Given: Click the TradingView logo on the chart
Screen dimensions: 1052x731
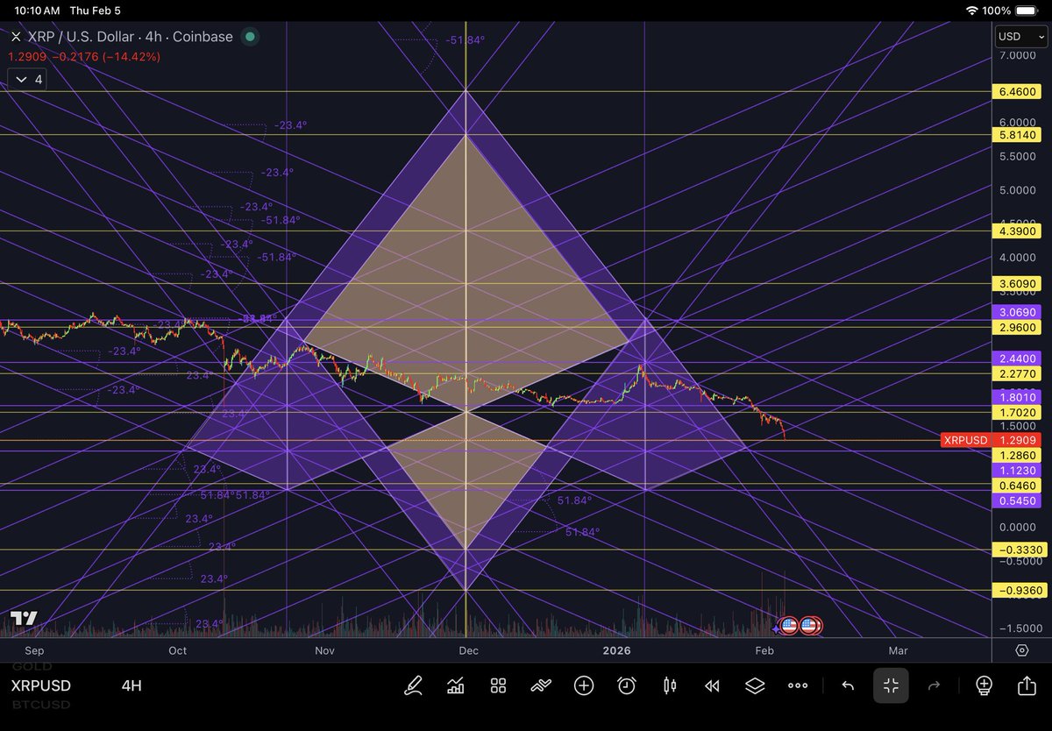Looking at the screenshot, I should click(x=25, y=618).
